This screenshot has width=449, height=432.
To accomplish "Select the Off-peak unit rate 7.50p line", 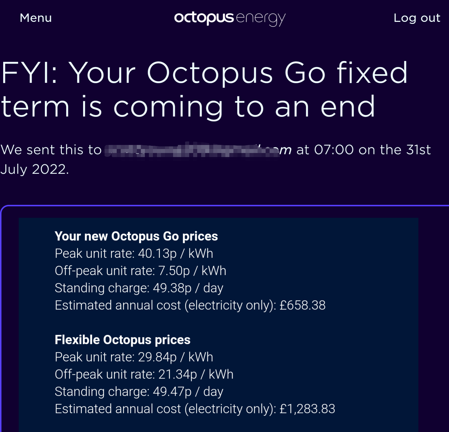I will coord(140,271).
